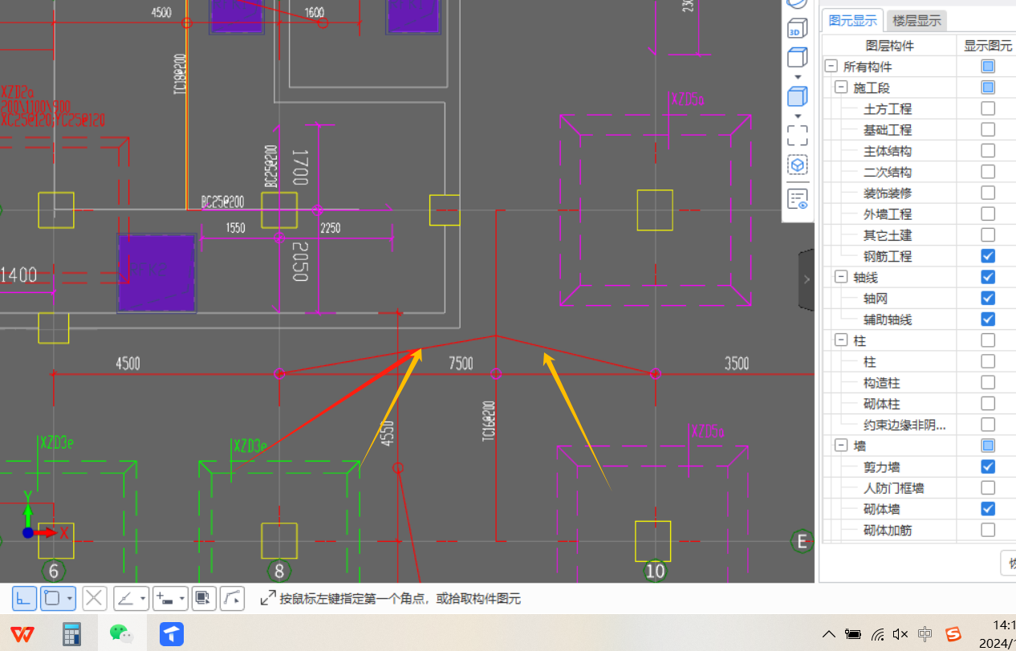Toggle 施工段 display checkbox

(x=988, y=87)
